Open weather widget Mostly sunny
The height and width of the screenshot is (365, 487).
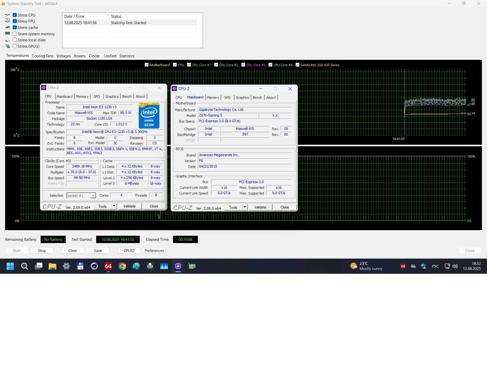[366, 266]
